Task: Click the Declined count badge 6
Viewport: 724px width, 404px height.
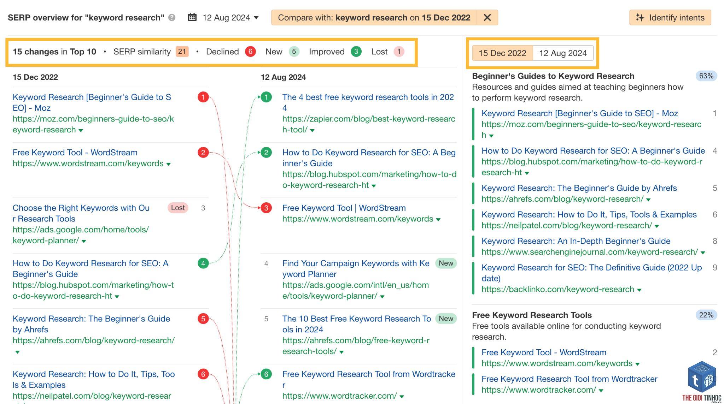Action: (250, 52)
